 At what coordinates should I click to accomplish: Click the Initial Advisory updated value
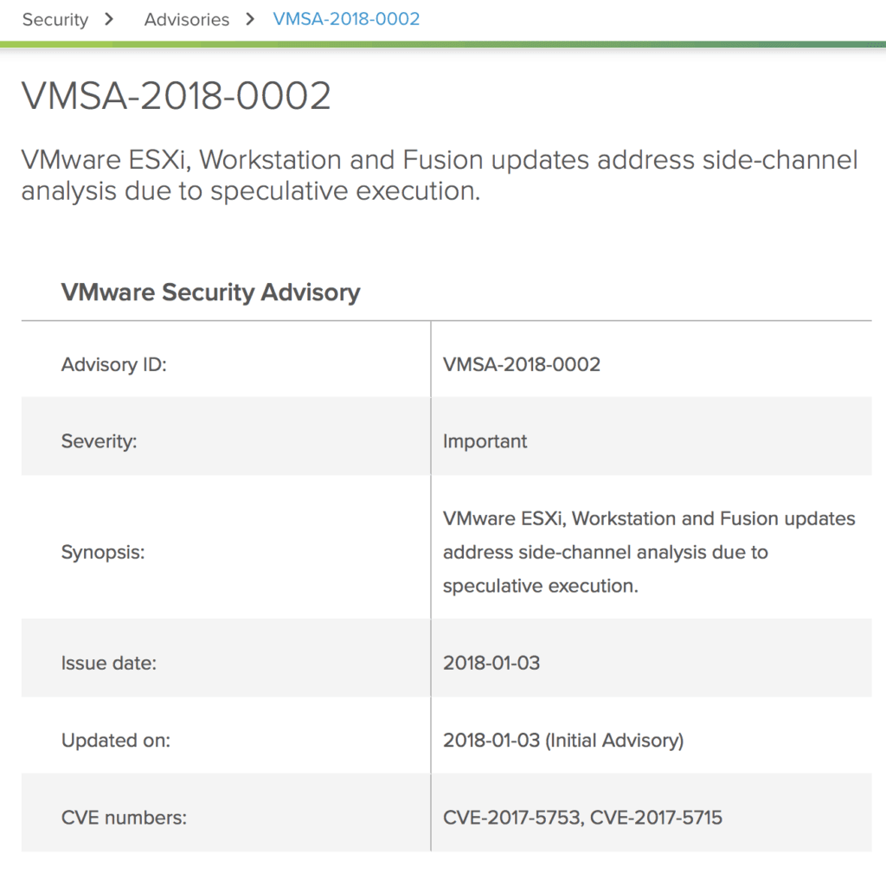click(562, 741)
